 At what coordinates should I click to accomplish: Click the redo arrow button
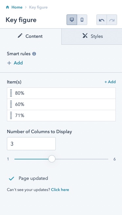[112, 20]
